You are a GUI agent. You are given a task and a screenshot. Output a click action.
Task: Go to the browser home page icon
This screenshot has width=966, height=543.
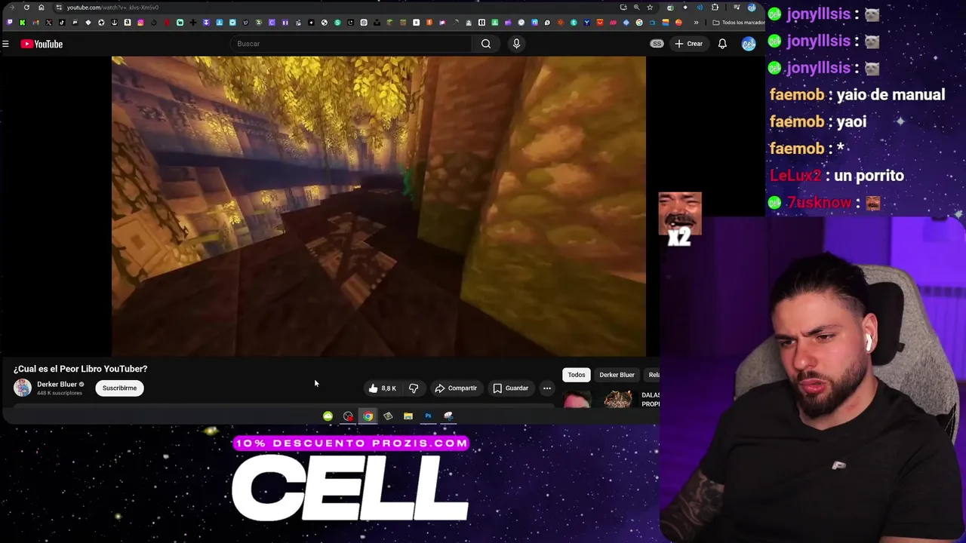(42, 8)
